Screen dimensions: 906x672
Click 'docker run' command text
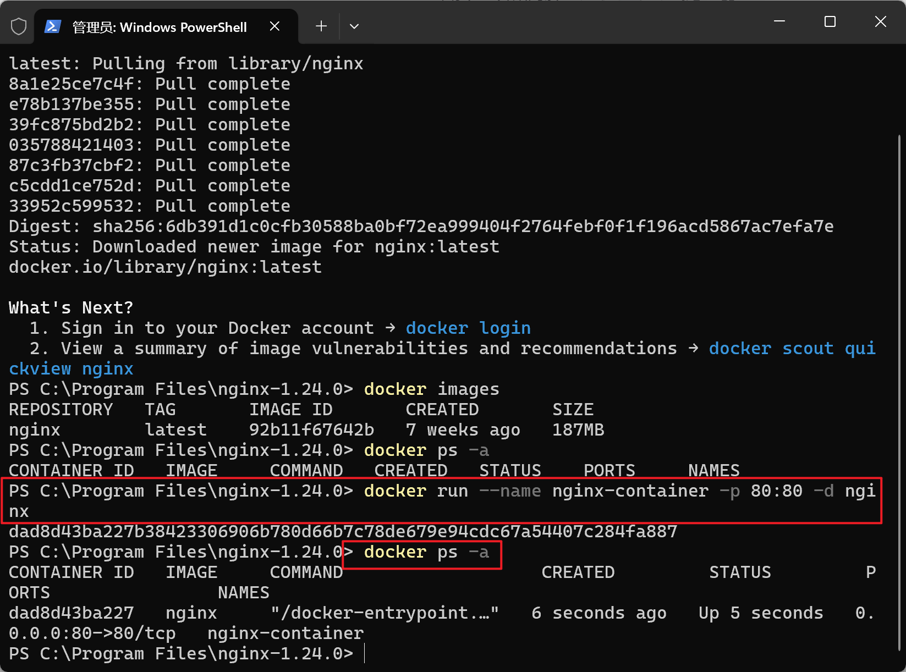(x=416, y=491)
